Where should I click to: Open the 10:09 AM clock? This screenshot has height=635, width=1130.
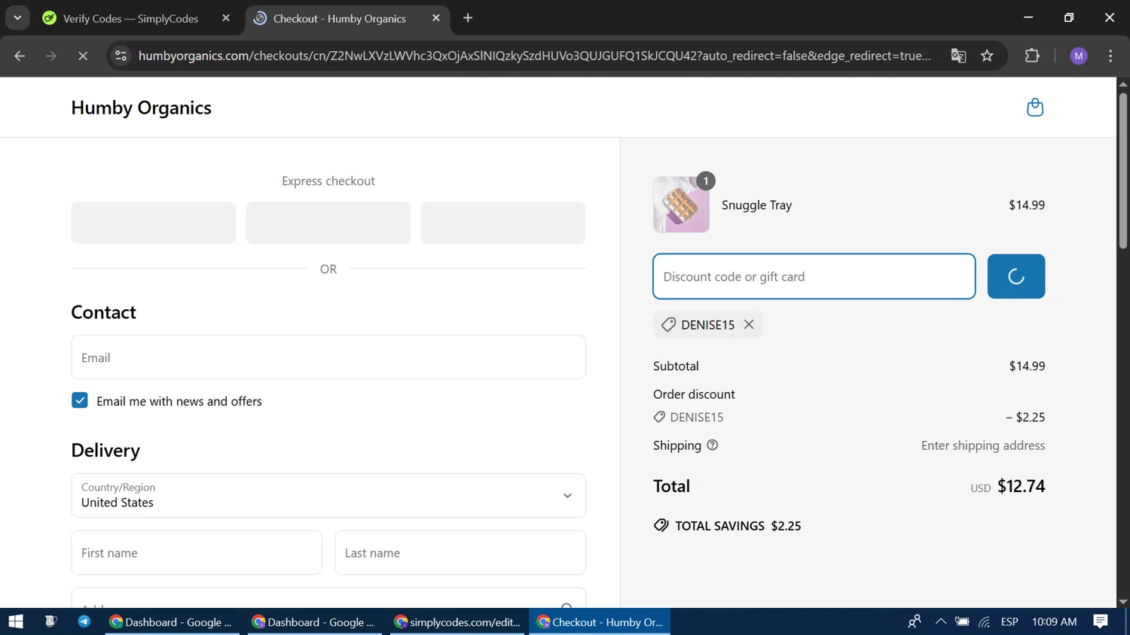pyautogui.click(x=1054, y=621)
